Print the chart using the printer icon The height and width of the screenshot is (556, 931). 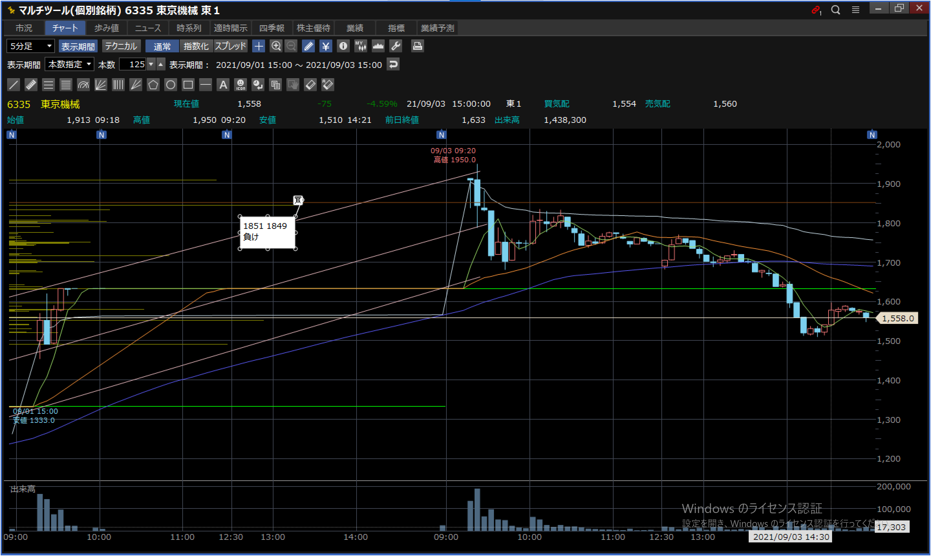[417, 46]
